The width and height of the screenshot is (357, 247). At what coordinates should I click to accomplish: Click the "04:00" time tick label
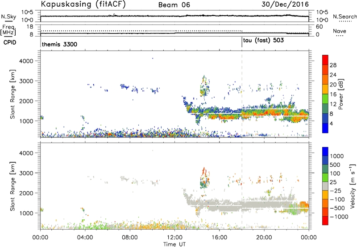click(85, 238)
